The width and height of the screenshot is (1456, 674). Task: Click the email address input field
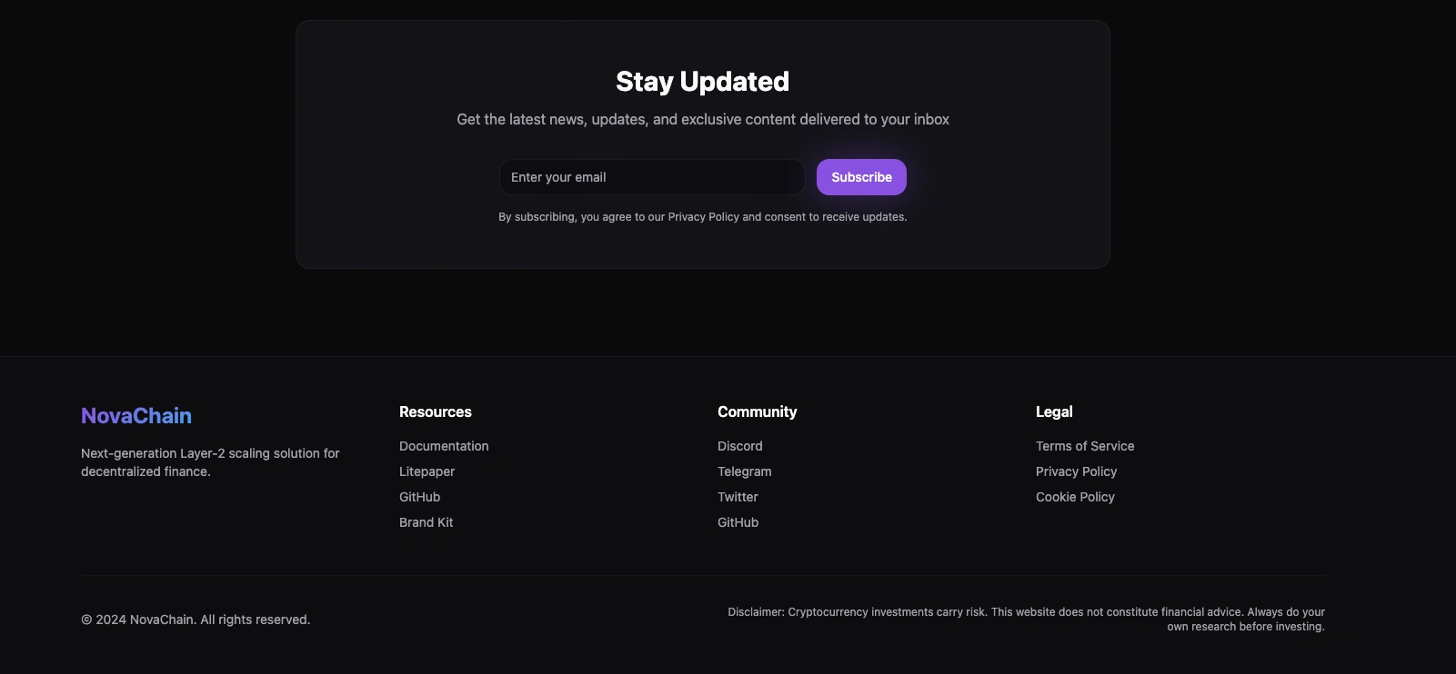(651, 177)
